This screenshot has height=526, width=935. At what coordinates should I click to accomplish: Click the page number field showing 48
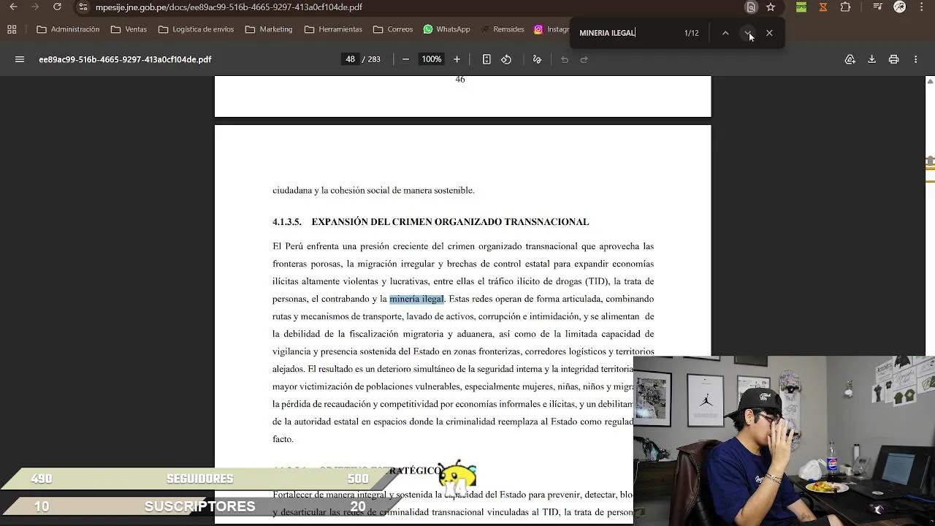[x=351, y=59]
